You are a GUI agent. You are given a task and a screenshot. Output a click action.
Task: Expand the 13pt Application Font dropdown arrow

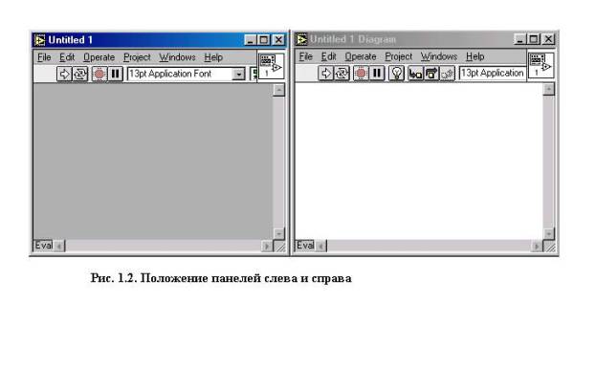coord(239,74)
